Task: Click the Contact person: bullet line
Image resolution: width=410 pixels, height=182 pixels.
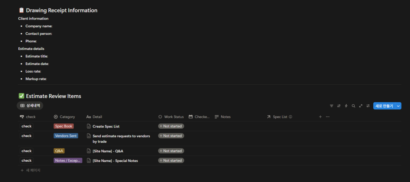Action: (39, 34)
